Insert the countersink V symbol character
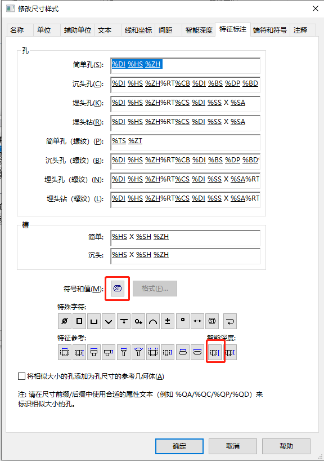Screen dimensions: 324x461 109,321
